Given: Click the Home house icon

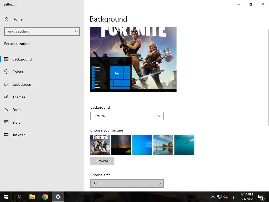Looking at the screenshot, I should tap(7, 19).
